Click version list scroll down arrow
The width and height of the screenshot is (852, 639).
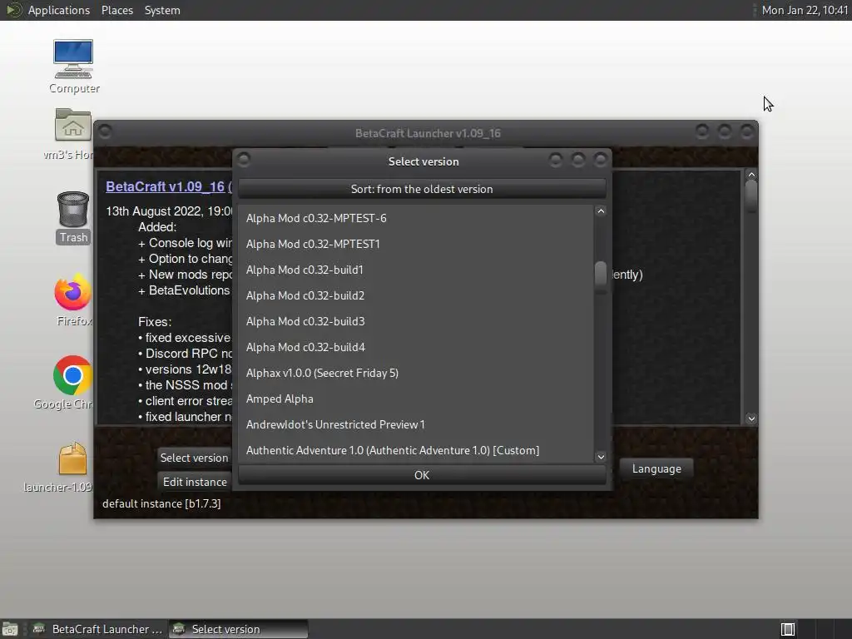pos(601,457)
